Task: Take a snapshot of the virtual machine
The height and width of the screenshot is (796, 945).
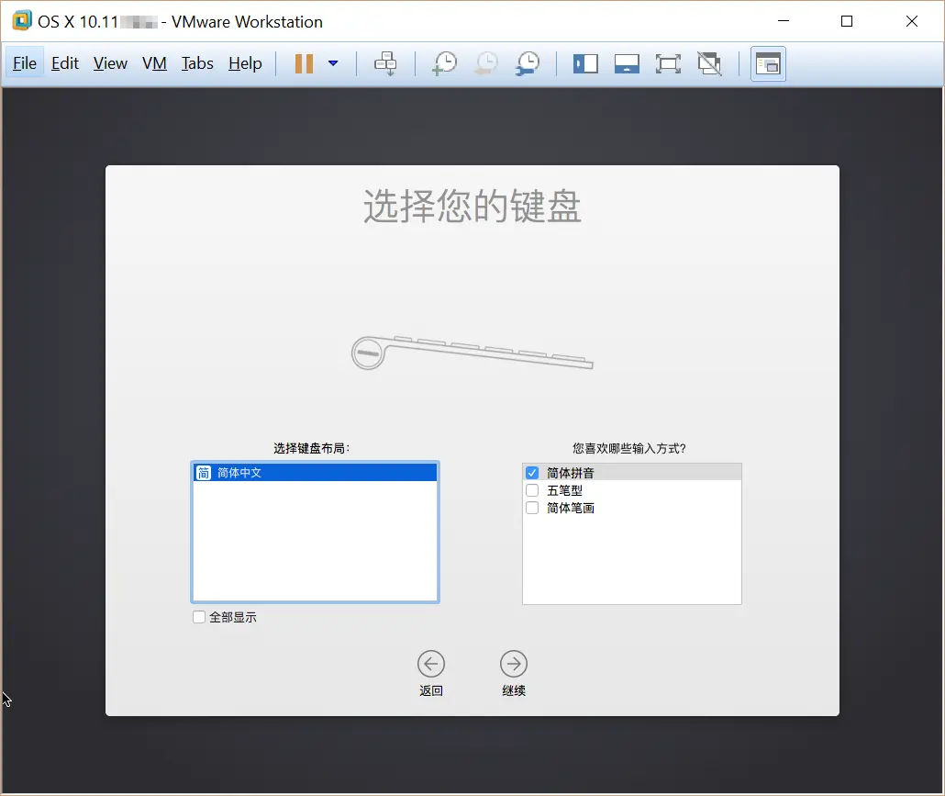Action: pos(445,63)
